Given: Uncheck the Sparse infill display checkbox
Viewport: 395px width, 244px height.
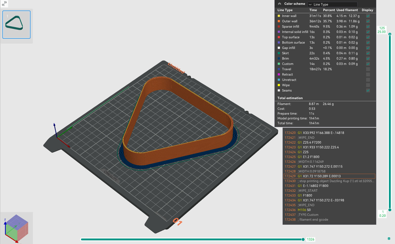Looking at the screenshot, I should pos(368,27).
